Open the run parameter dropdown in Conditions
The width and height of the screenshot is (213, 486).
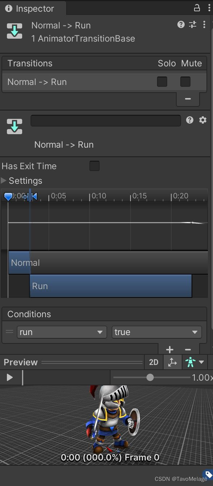(x=61, y=332)
